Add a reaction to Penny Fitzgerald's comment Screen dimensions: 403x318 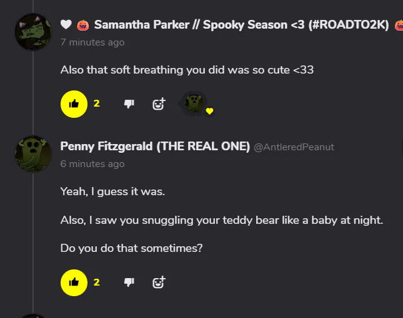click(x=159, y=282)
